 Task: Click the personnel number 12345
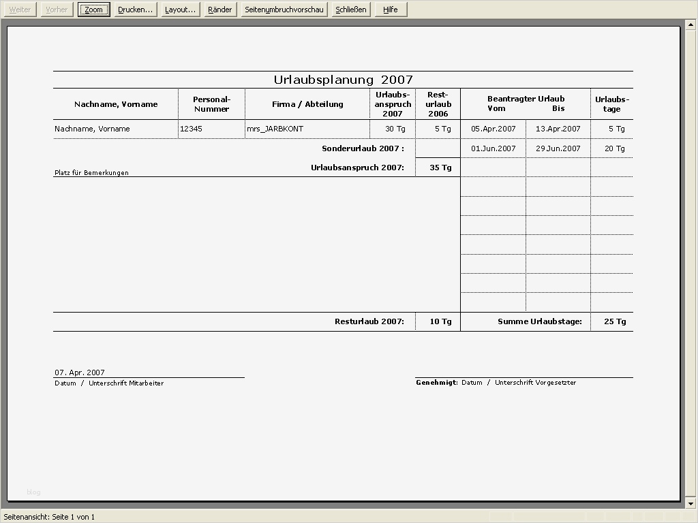tap(191, 129)
